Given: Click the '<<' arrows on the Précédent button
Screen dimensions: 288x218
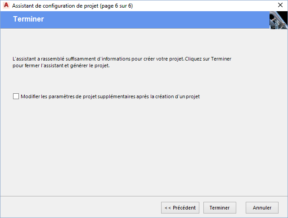Looking at the screenshot, I should 167,208.
